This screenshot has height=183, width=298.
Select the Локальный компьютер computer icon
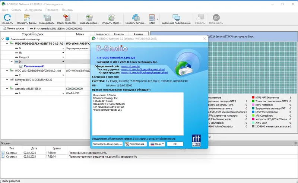coord(7,39)
